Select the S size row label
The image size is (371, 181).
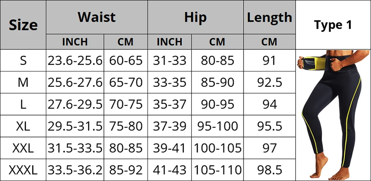point(23,61)
